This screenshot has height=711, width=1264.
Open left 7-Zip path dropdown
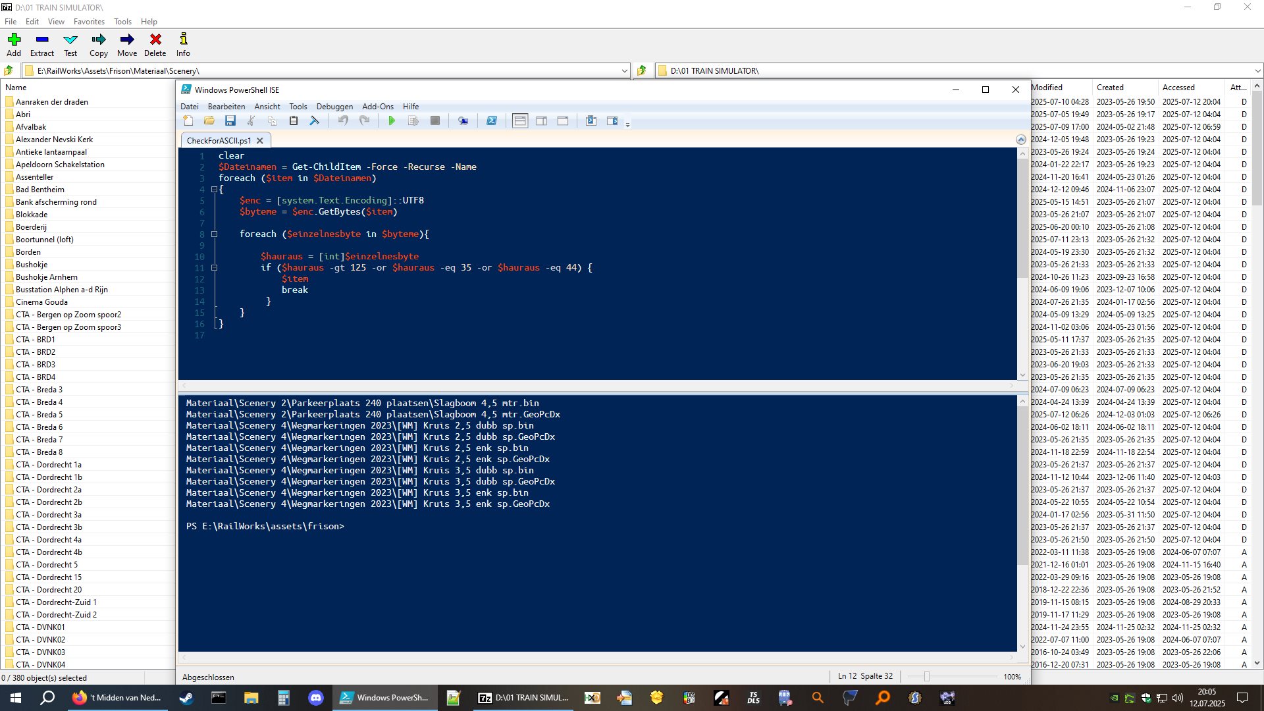click(x=625, y=70)
